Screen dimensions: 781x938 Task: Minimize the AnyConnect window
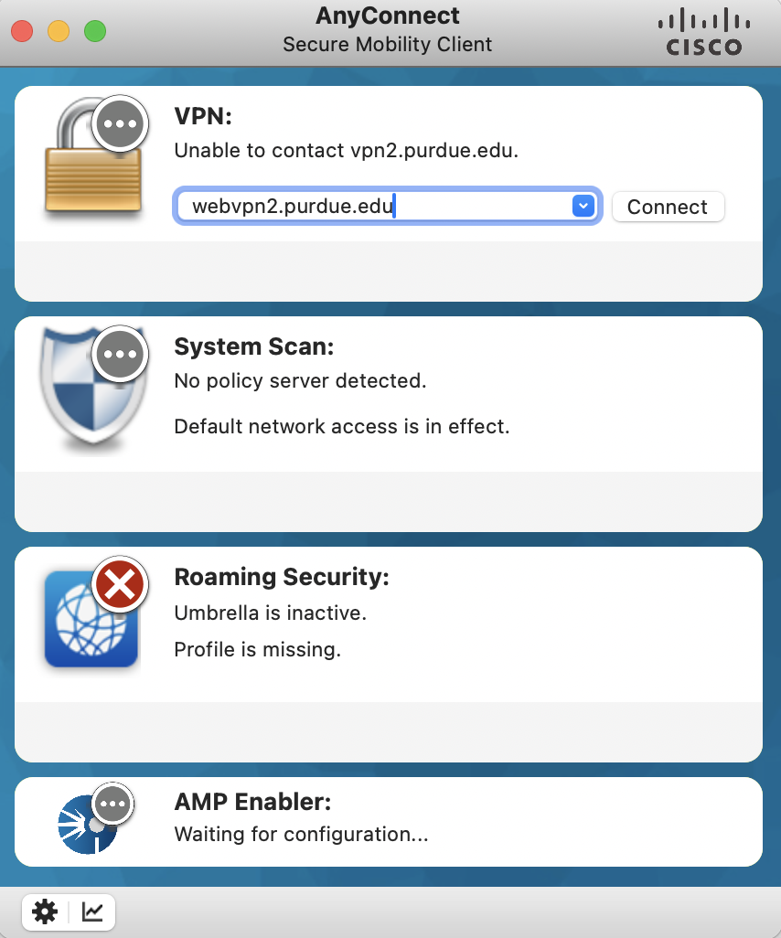[x=58, y=31]
